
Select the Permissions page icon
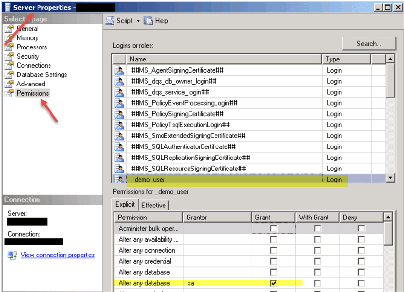coord(9,93)
